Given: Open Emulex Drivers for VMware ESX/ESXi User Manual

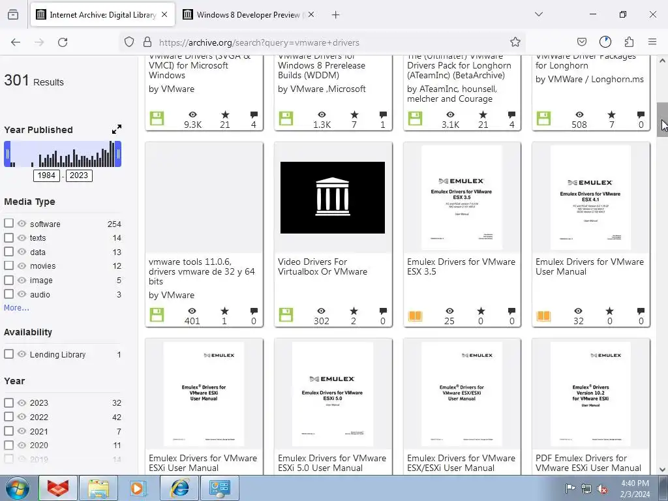Looking at the screenshot, I should click(461, 463).
